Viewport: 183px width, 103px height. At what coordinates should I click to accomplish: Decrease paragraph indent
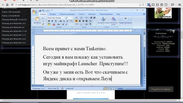[x=91, y=18]
